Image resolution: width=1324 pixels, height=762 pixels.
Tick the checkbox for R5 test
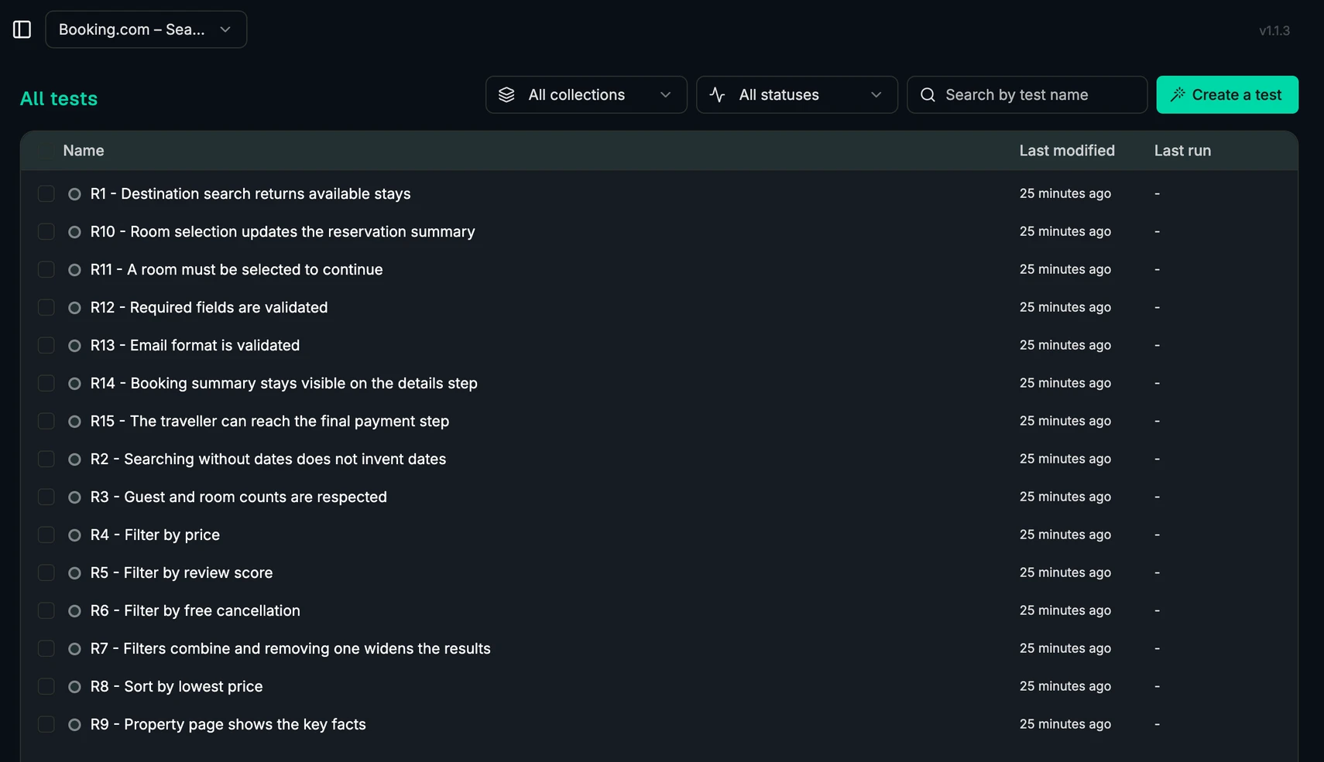click(46, 572)
